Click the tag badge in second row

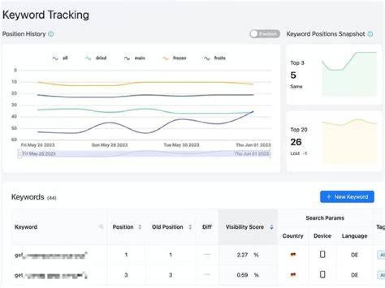381,275
